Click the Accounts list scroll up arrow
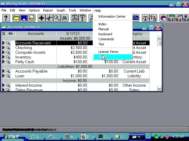189x141 pixels. click(159, 38)
